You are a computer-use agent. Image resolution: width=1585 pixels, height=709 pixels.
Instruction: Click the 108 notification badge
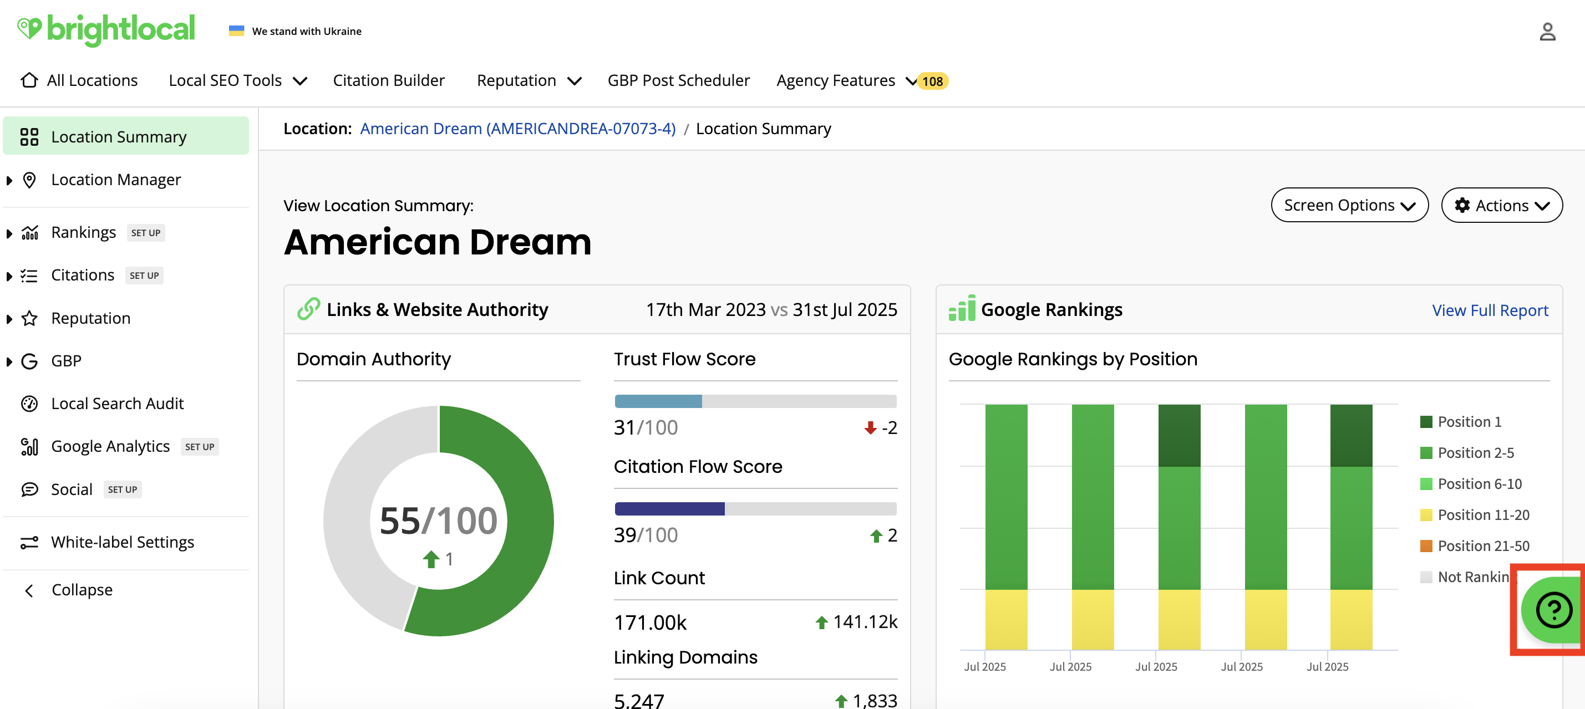pos(932,81)
